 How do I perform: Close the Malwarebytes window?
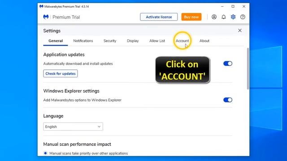click(244, 6)
